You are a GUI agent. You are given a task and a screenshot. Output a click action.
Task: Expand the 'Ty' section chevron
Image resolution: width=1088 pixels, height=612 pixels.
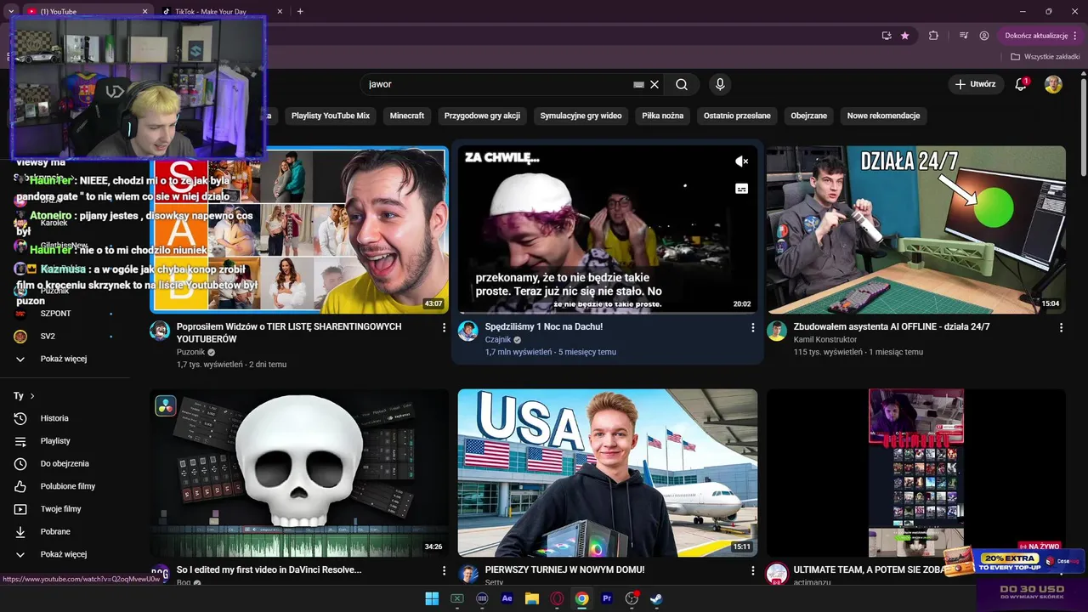32,396
